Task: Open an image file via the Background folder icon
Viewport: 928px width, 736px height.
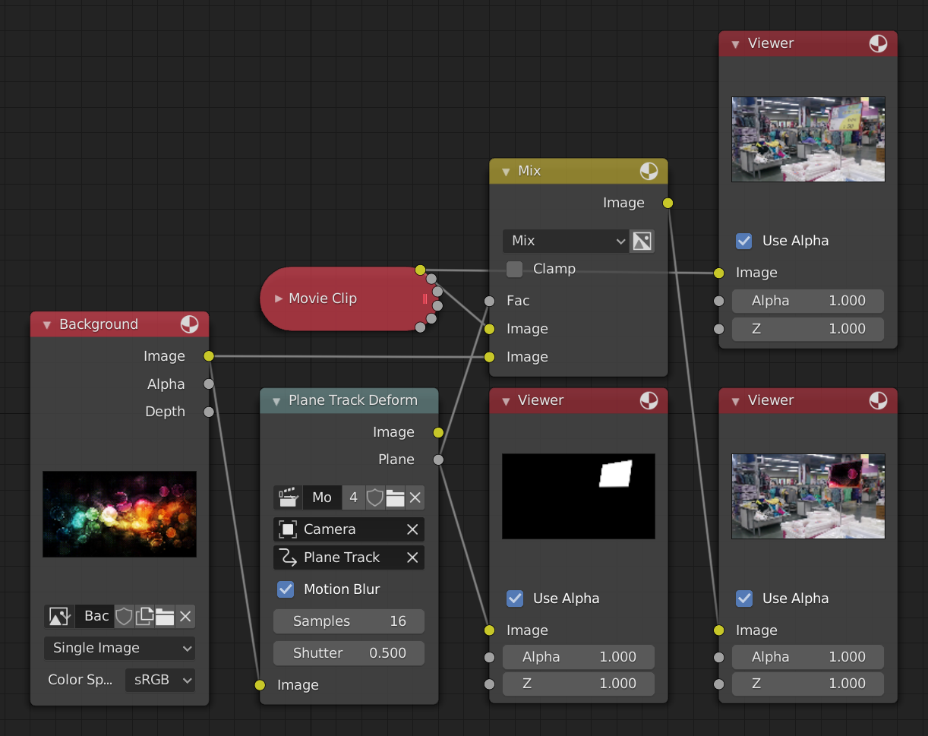Action: (164, 616)
